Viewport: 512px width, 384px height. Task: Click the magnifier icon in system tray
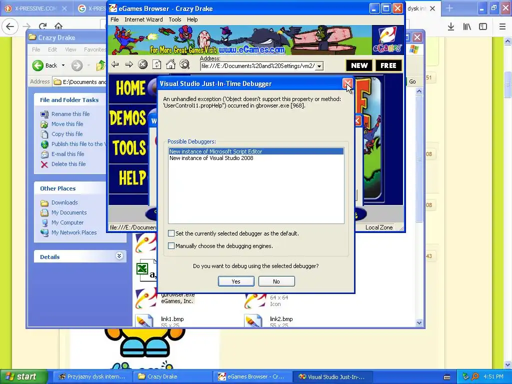(475, 376)
